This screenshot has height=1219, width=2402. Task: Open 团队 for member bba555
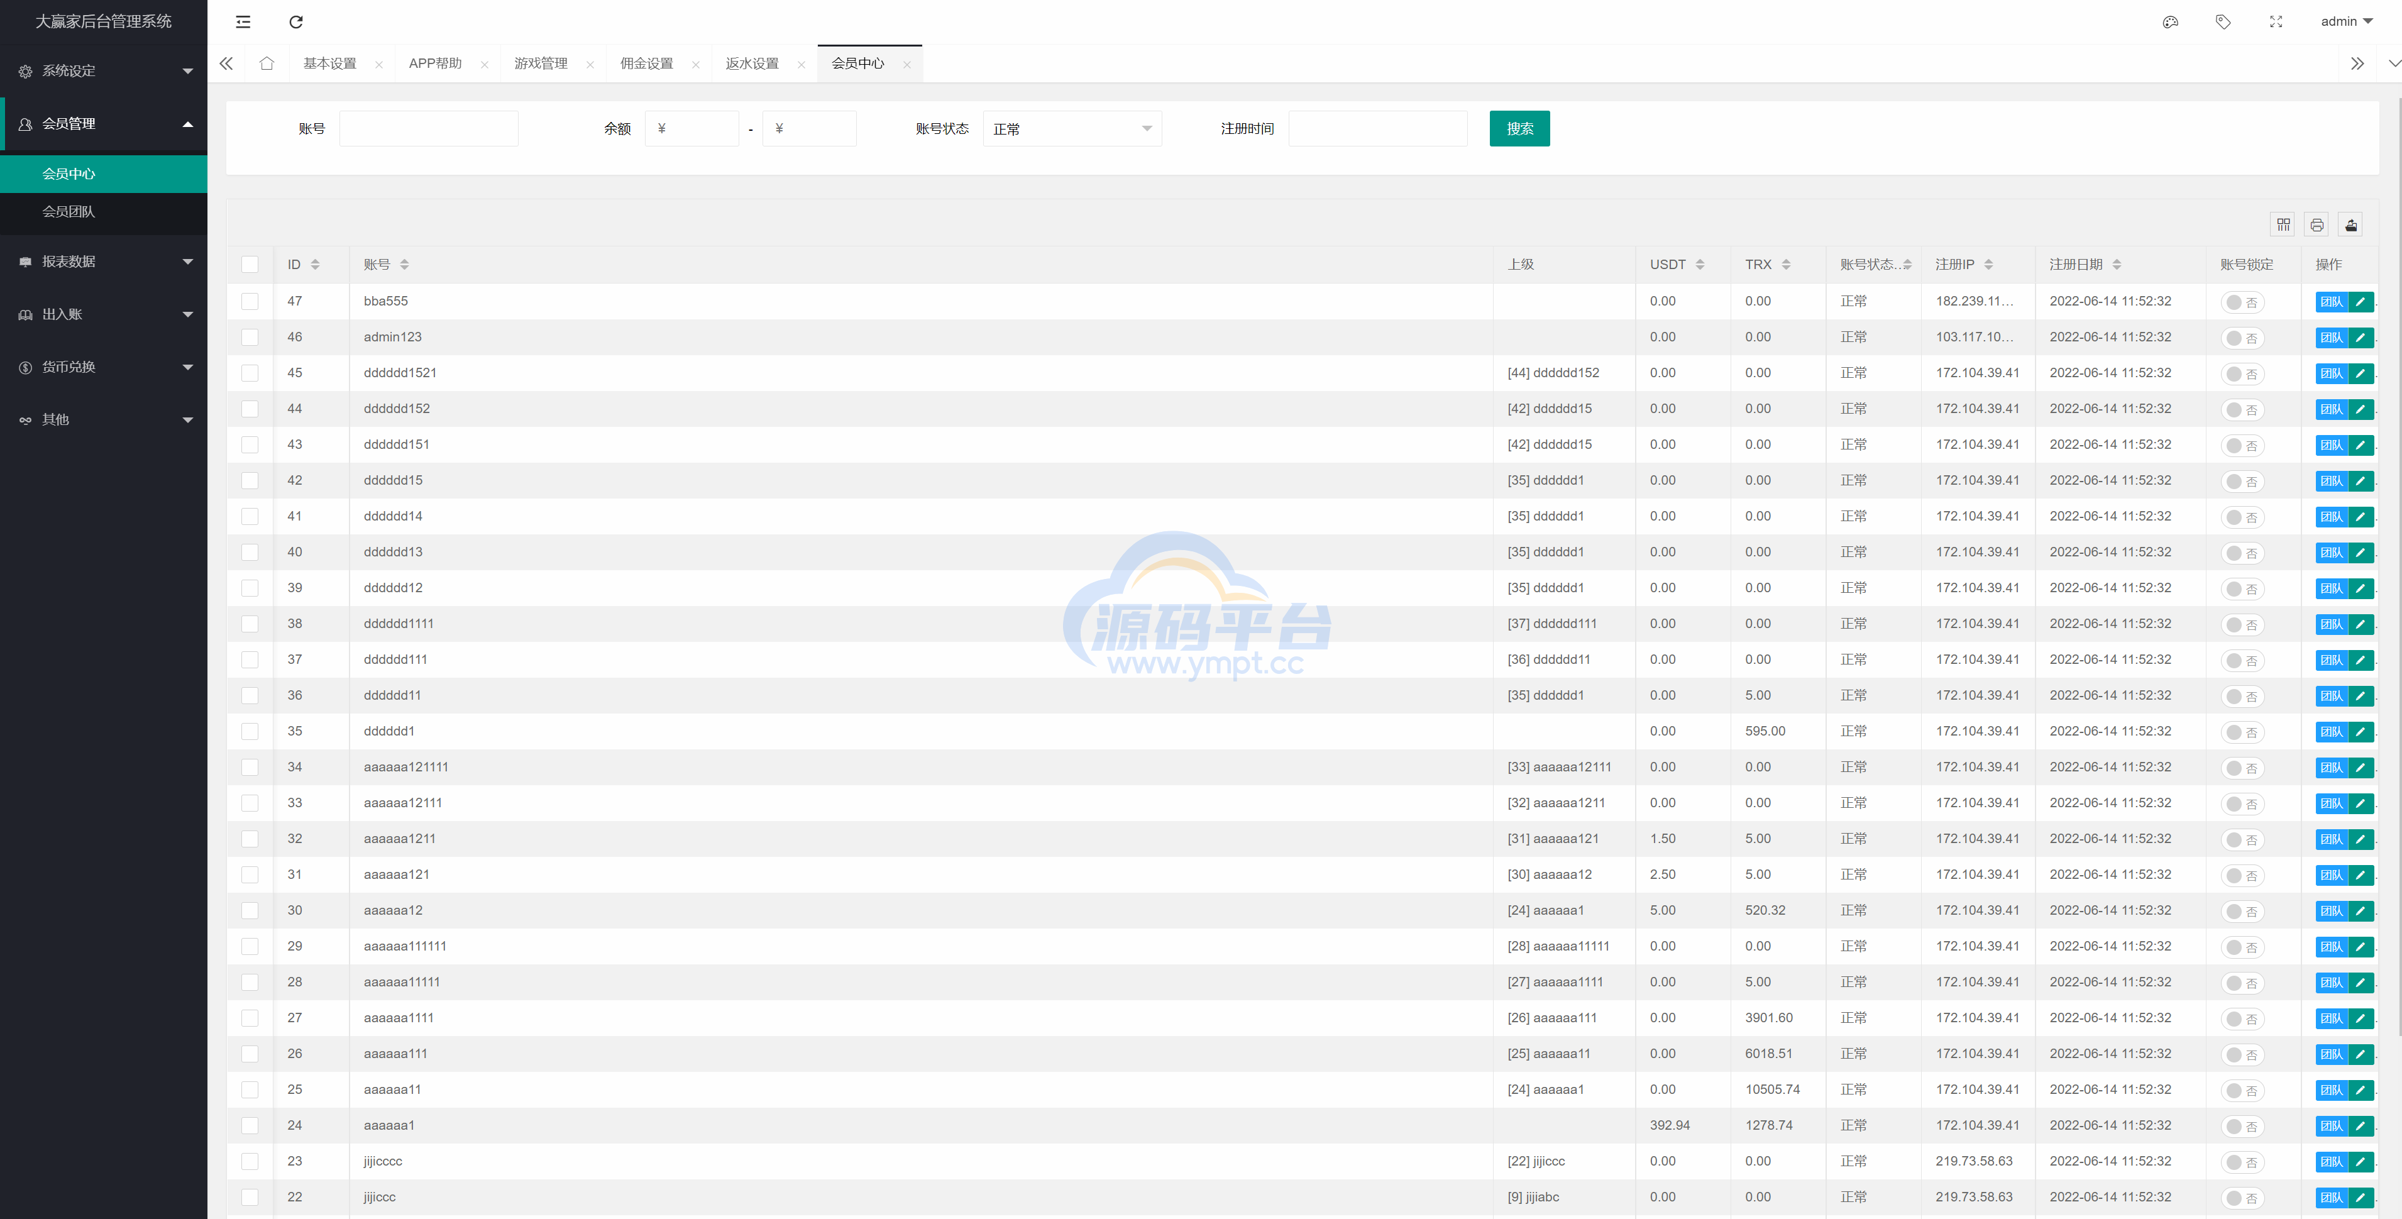pos(2331,301)
